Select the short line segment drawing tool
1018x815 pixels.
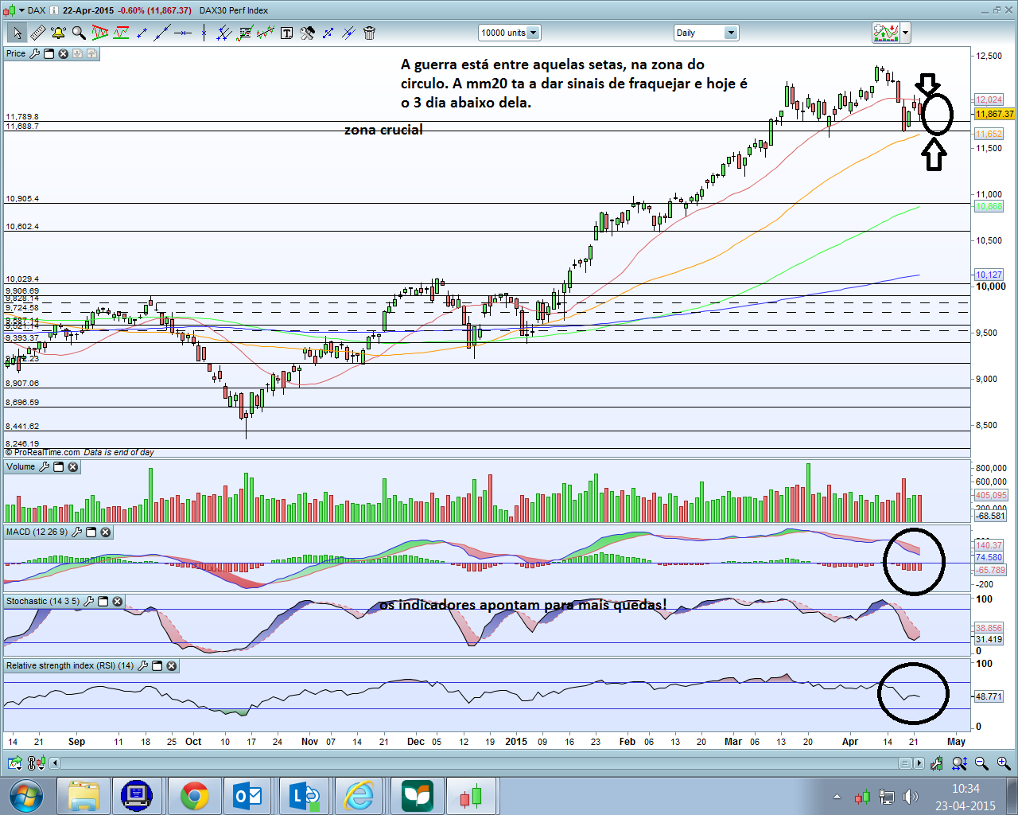click(142, 33)
